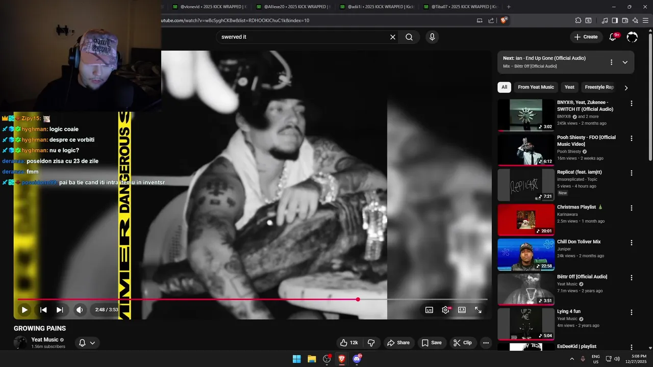Screen dimensions: 653x367
Task: Switch to @adii1i KICK WRAPPED tab
Action: 376,7
